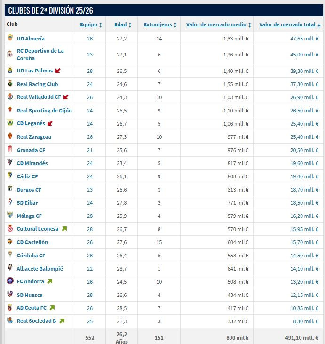The width and height of the screenshot is (325, 344).
Task: Click the CD Castellón crest
Action: [x=10, y=241]
